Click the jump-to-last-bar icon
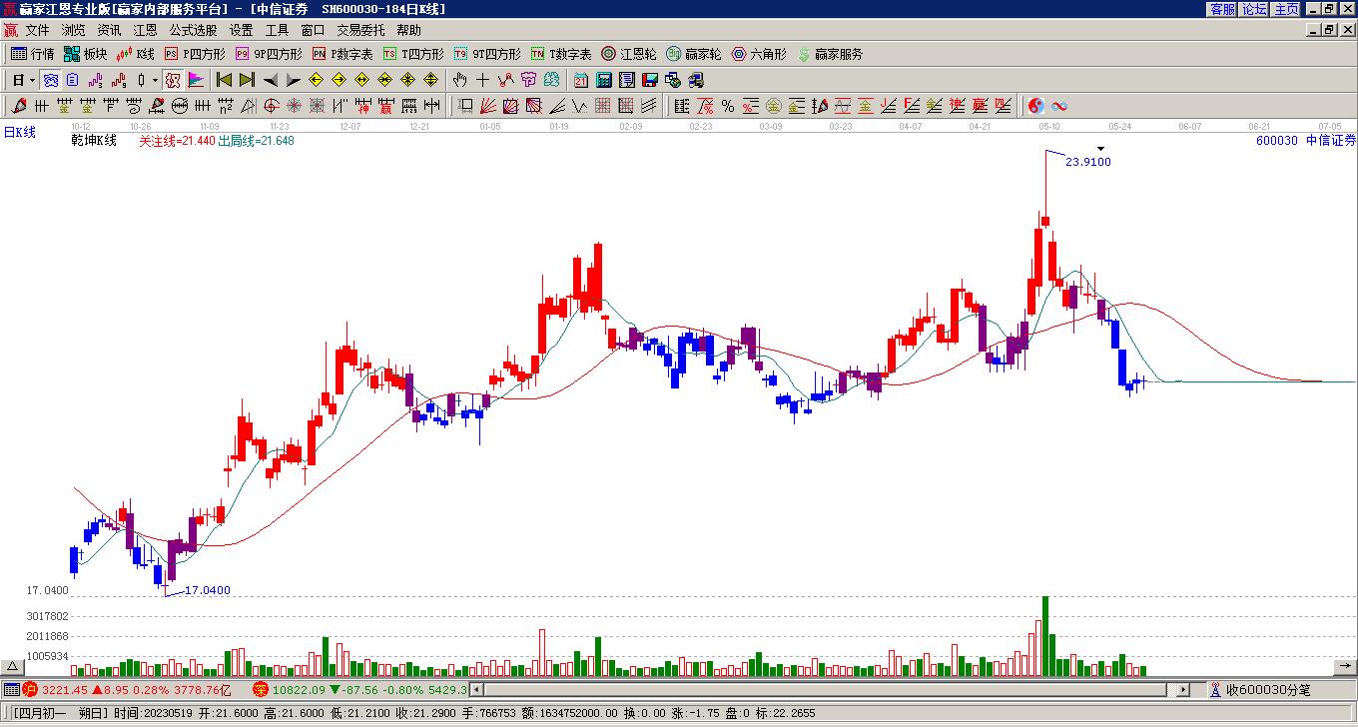The height and width of the screenshot is (727, 1358). point(247,80)
